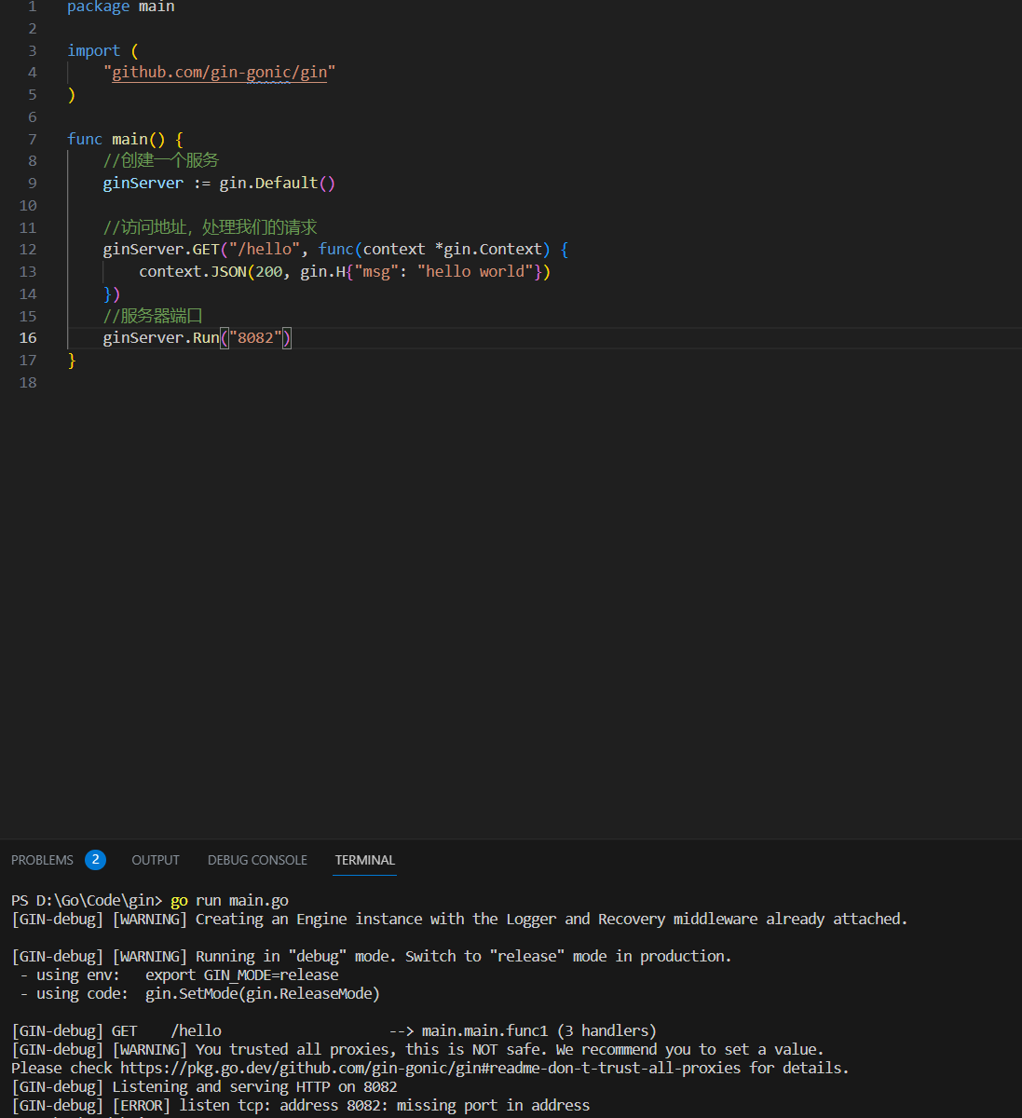The image size is (1022, 1118).
Task: Click the "/hello" route string in the code
Action: tap(265, 250)
